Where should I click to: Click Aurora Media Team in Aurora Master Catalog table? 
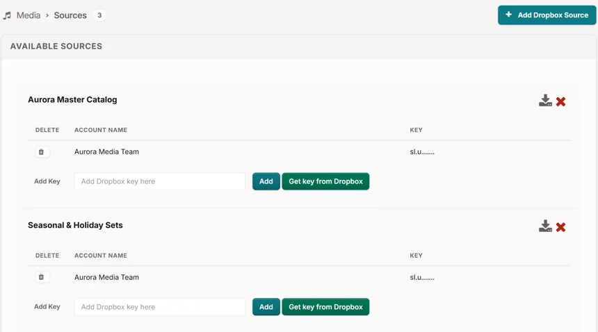point(106,151)
